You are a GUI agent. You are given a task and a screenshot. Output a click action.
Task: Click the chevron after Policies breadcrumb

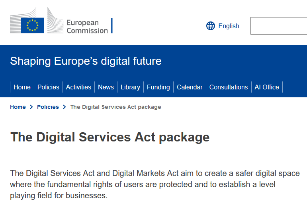[x=65, y=107]
